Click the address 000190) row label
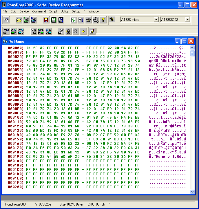Screen dimensions: 199x209 pos(16,157)
